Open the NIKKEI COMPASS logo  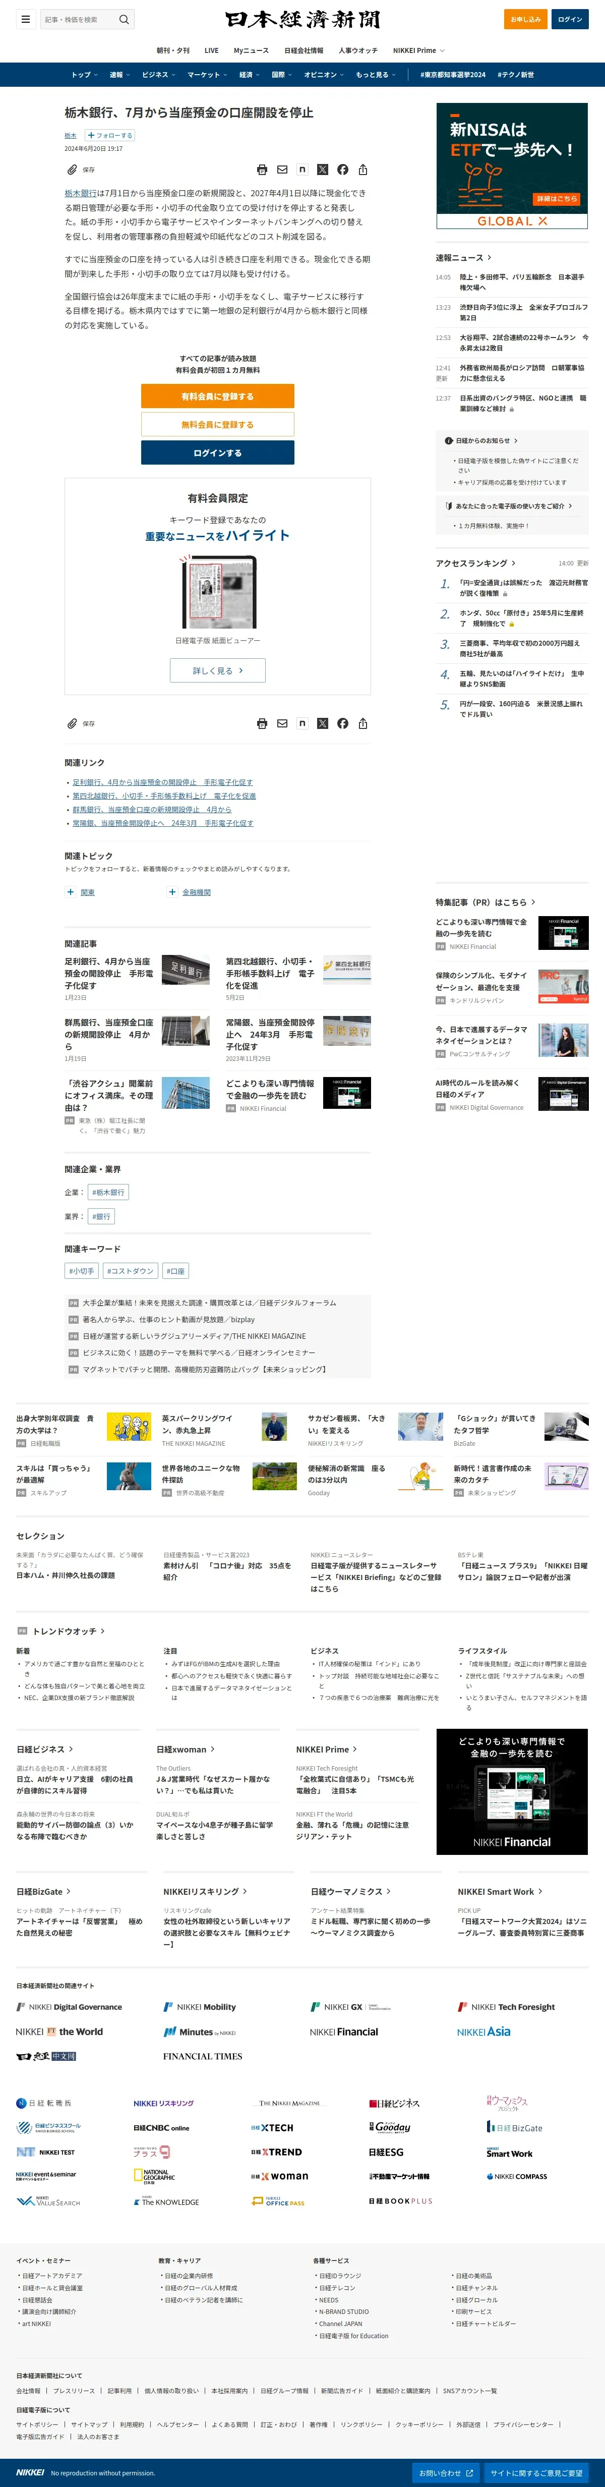point(517,2176)
